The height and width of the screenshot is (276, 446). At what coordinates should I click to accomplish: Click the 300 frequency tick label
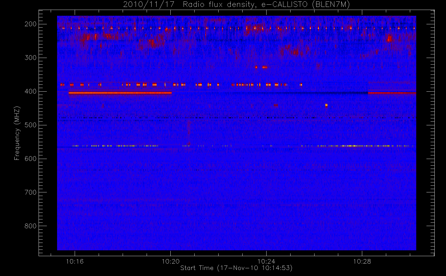(31, 58)
